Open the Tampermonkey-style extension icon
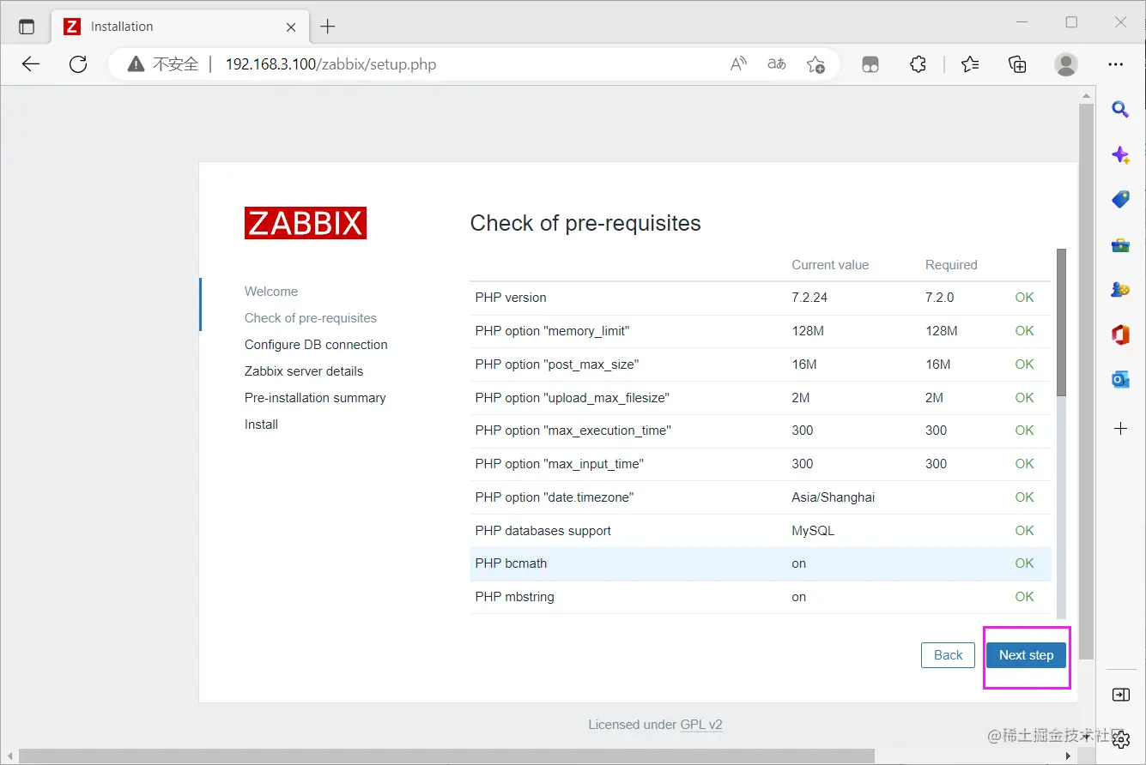The image size is (1146, 765). click(870, 64)
